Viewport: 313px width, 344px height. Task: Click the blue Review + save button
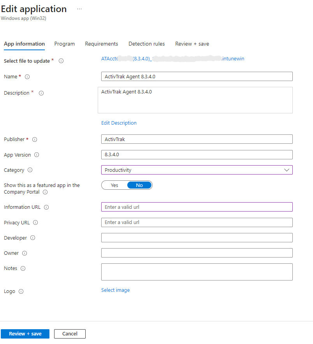pos(25,334)
